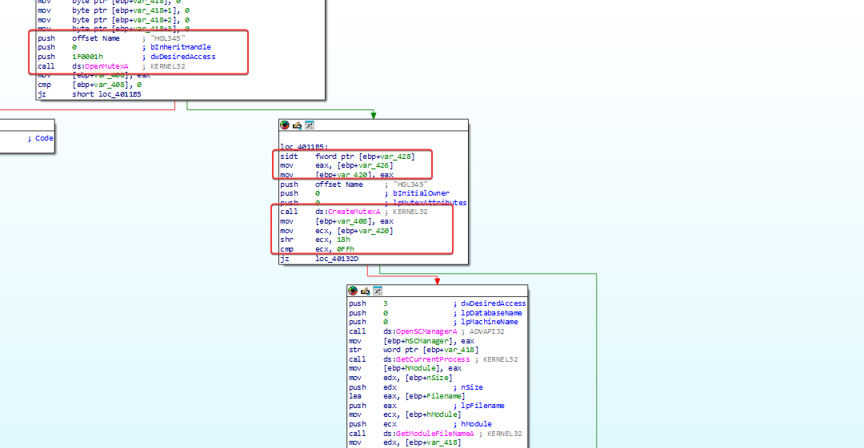Select '[ebp+hModule], eax' operand
This screenshot has height=448, width=864.
click(422, 368)
